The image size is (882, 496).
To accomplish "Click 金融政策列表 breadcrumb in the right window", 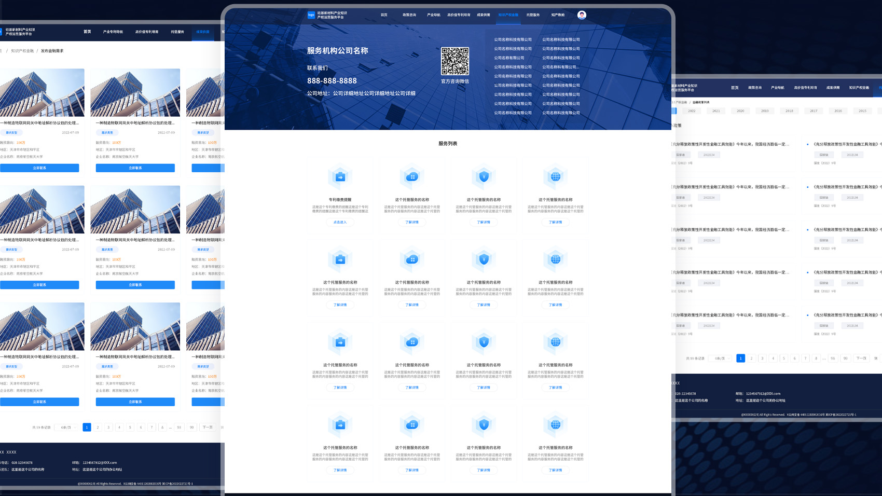I will [x=701, y=102].
